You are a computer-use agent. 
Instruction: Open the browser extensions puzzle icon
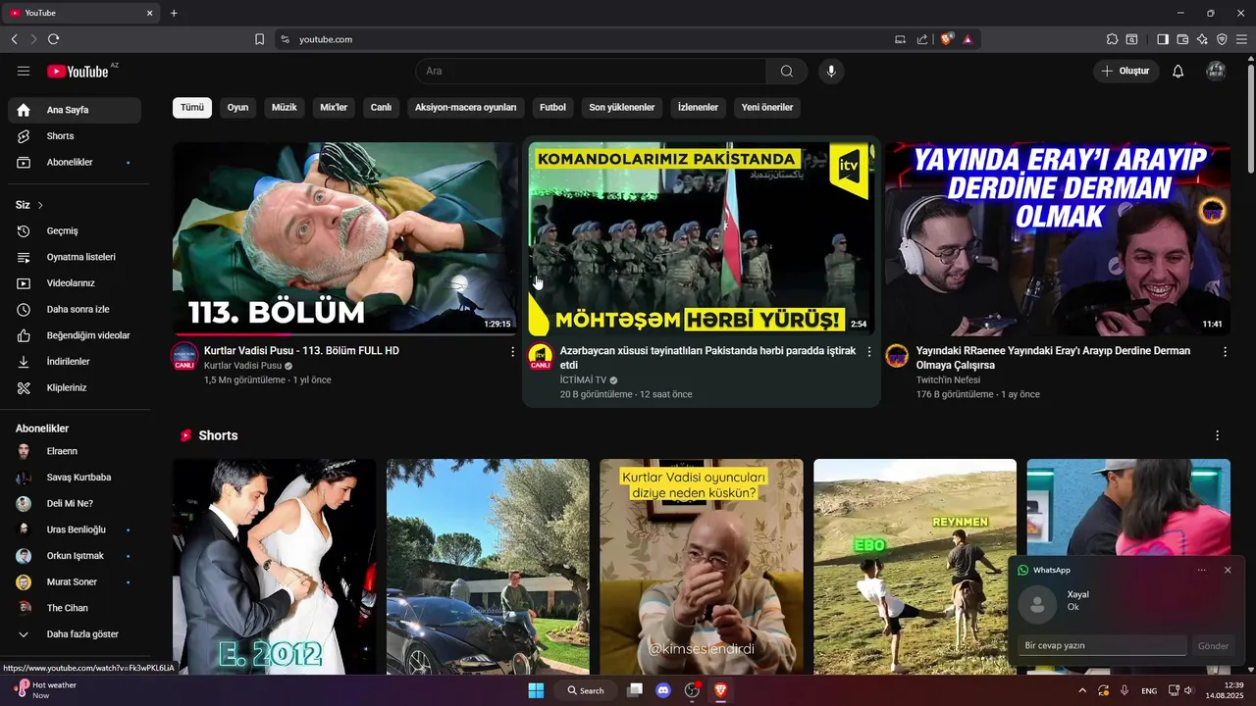pos(1112,39)
